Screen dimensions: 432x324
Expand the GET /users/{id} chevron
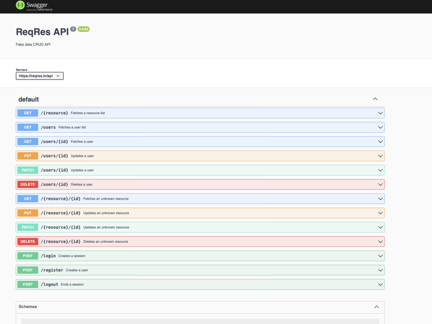380,142
